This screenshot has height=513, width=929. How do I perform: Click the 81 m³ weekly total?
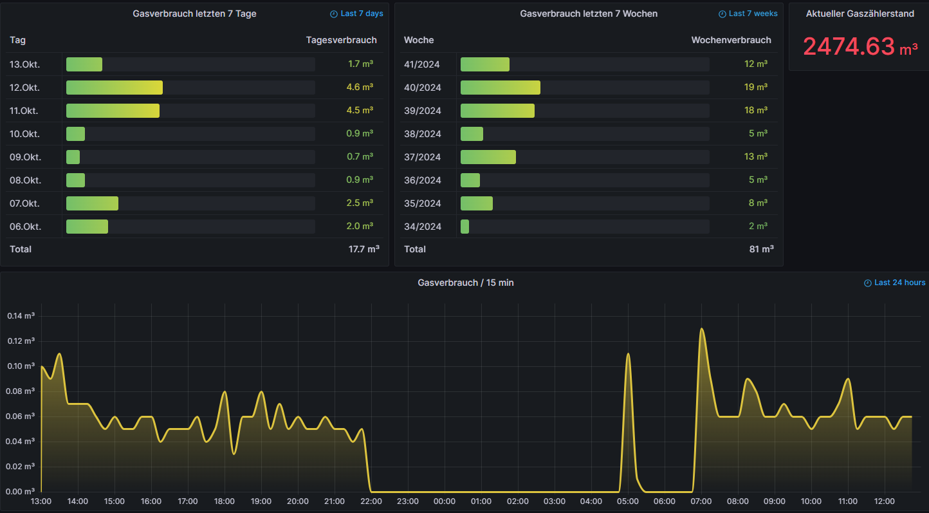click(x=762, y=249)
